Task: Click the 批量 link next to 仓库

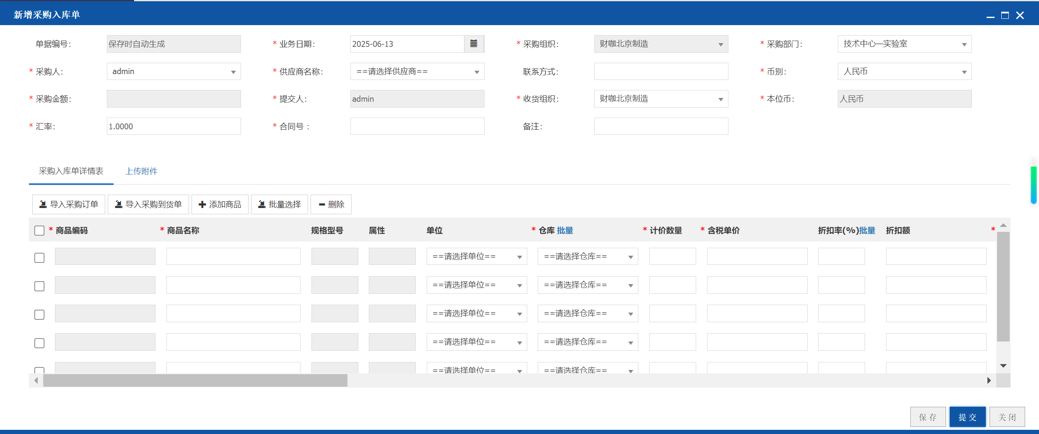Action: [565, 231]
